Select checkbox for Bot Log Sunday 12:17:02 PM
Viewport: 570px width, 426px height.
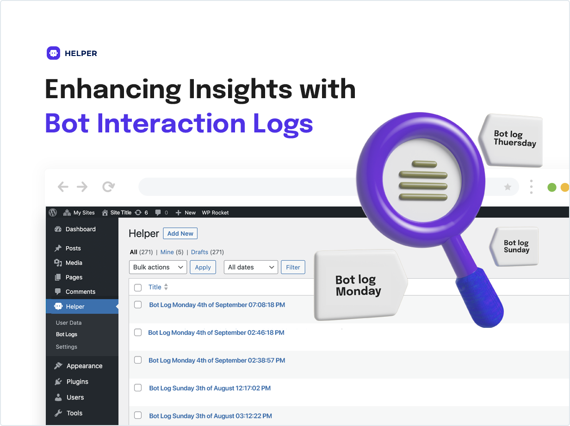138,388
